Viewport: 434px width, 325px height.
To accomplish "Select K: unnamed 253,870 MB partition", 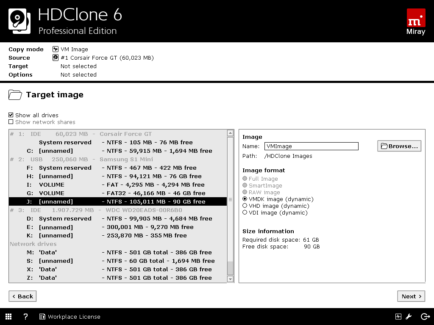I will click(x=118, y=235).
